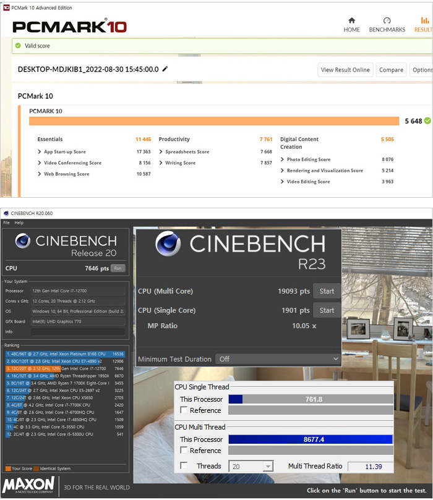Expand Writing Score details
This screenshot has width=433, height=500.
click(161, 163)
